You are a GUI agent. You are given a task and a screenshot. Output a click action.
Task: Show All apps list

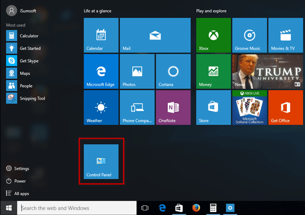click(18, 193)
